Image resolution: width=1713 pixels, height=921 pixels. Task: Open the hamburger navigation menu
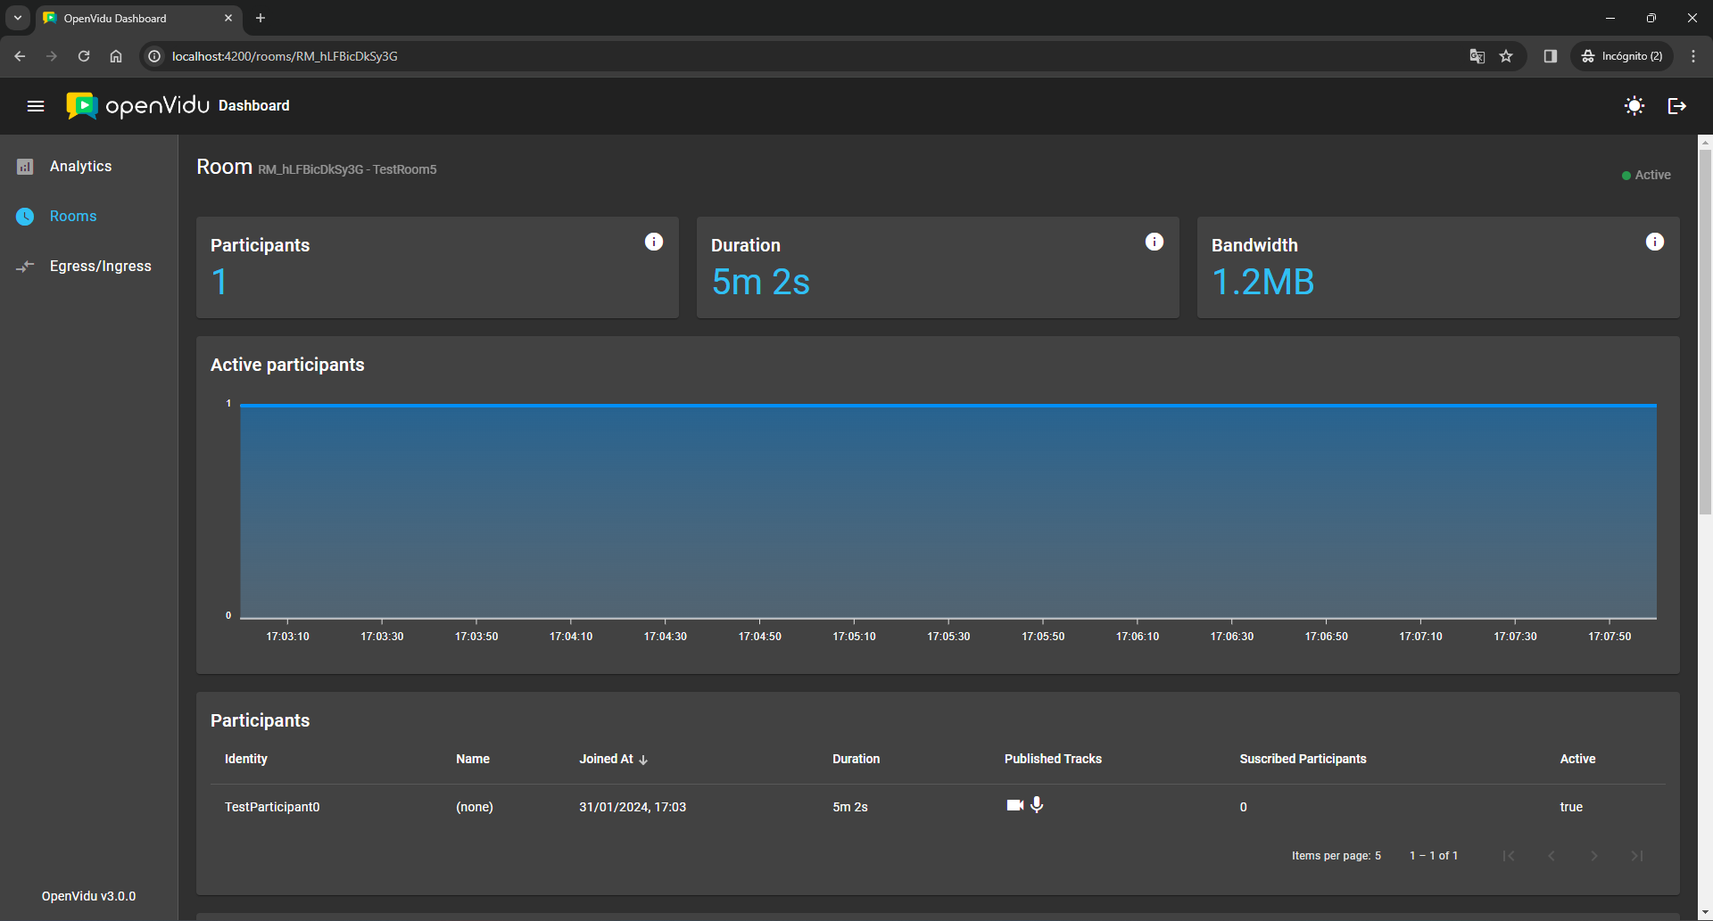[x=36, y=106]
